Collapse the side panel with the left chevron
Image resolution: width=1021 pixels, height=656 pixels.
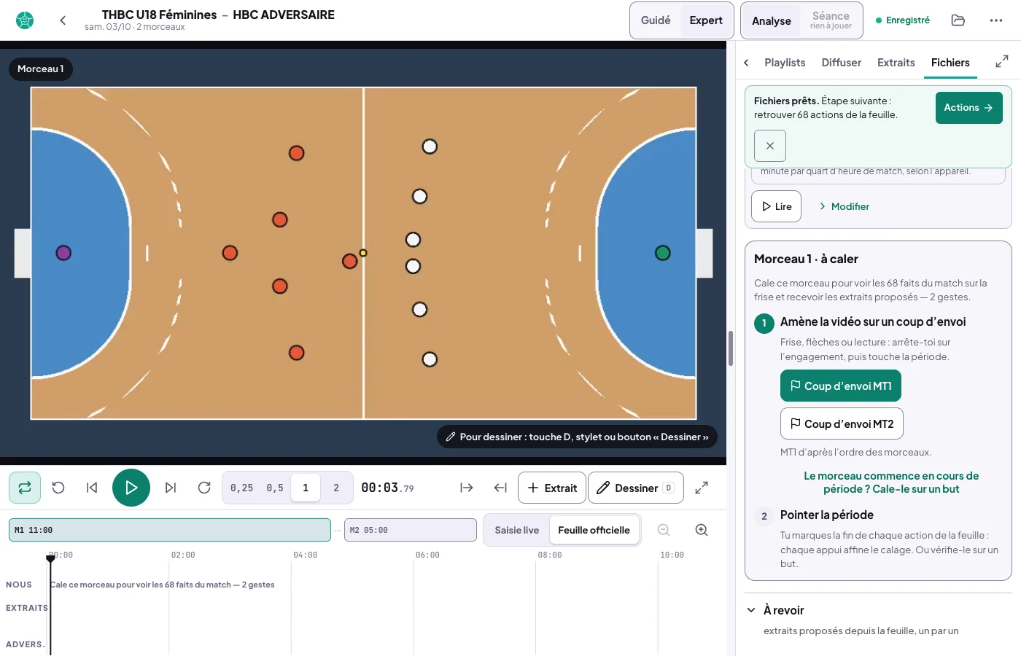tap(746, 63)
